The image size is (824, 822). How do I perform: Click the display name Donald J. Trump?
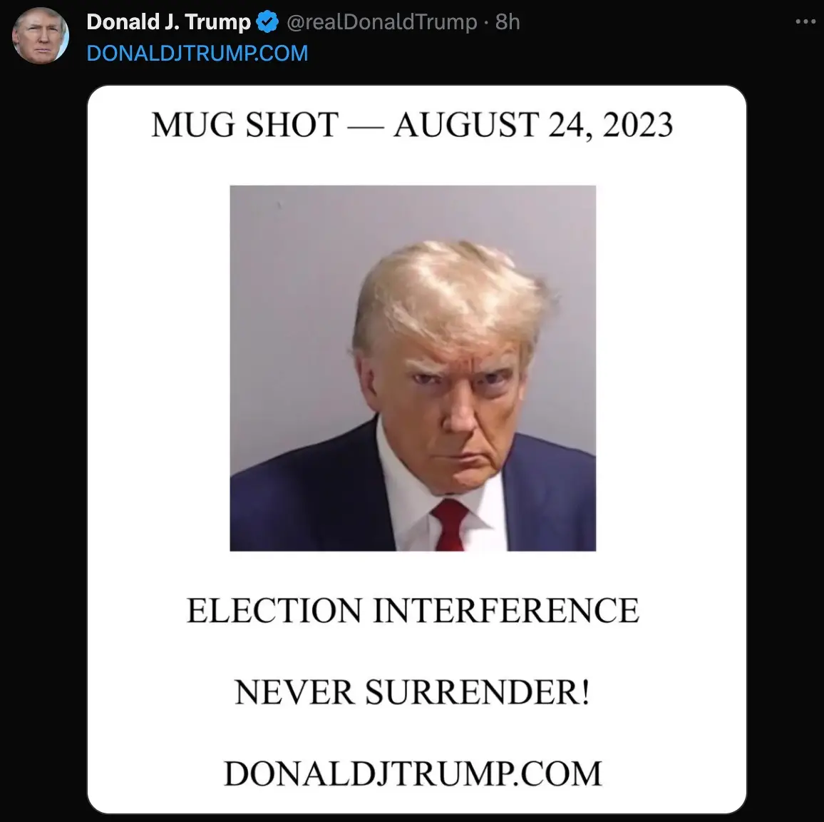(x=168, y=22)
